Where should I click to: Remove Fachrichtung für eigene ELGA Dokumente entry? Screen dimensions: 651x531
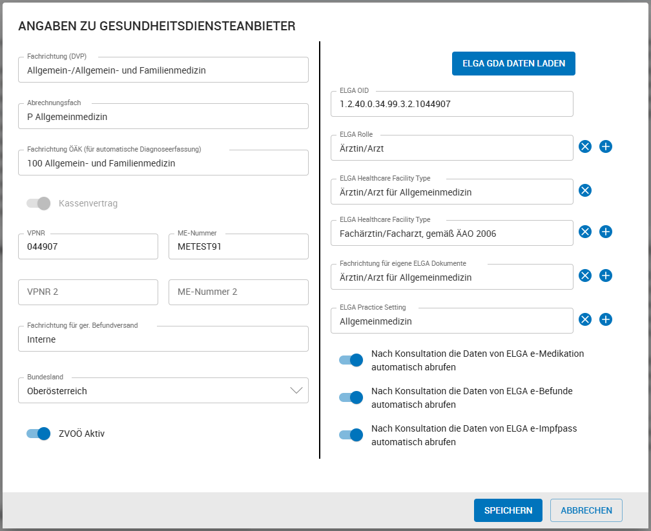[x=585, y=276]
